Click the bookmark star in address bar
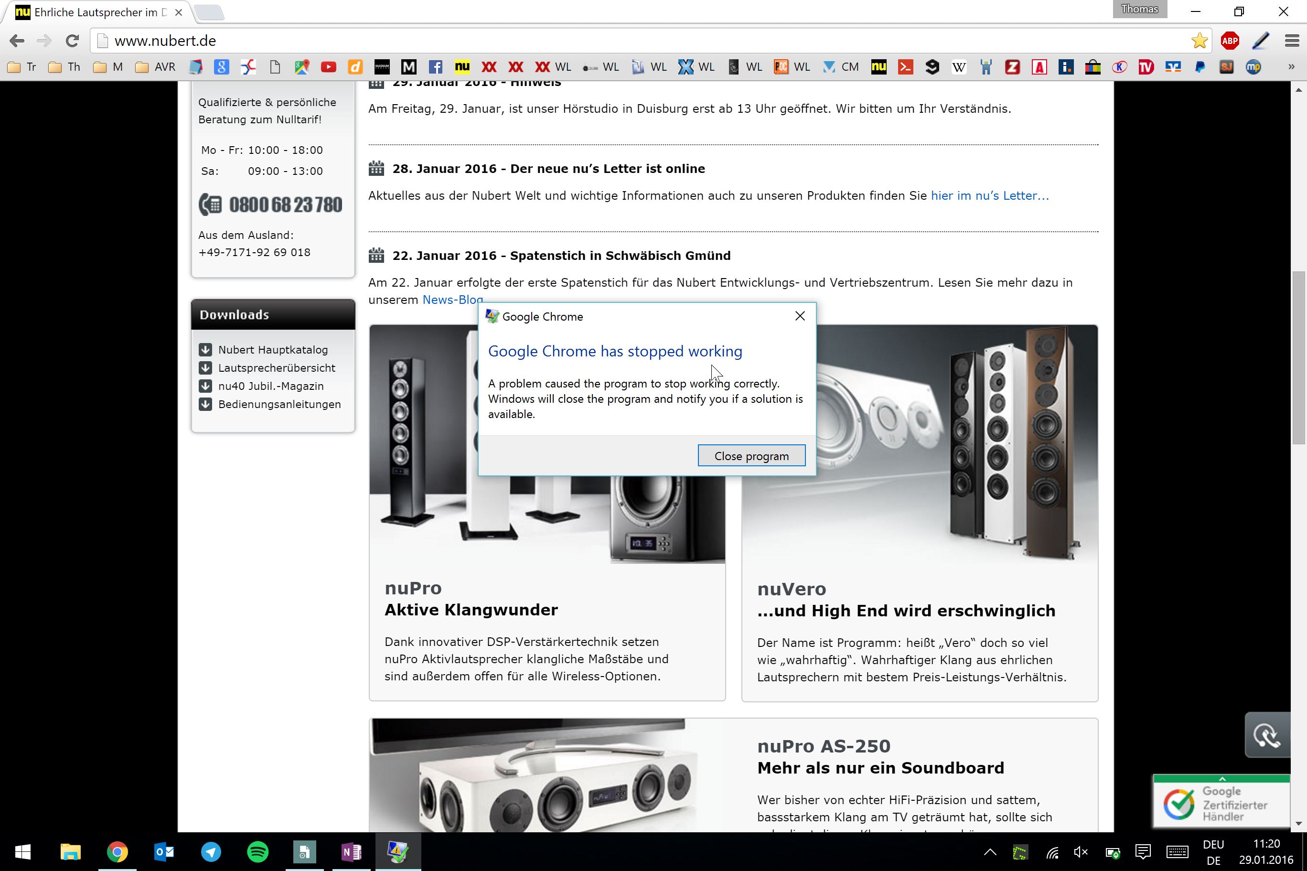The width and height of the screenshot is (1307, 871). [1199, 41]
